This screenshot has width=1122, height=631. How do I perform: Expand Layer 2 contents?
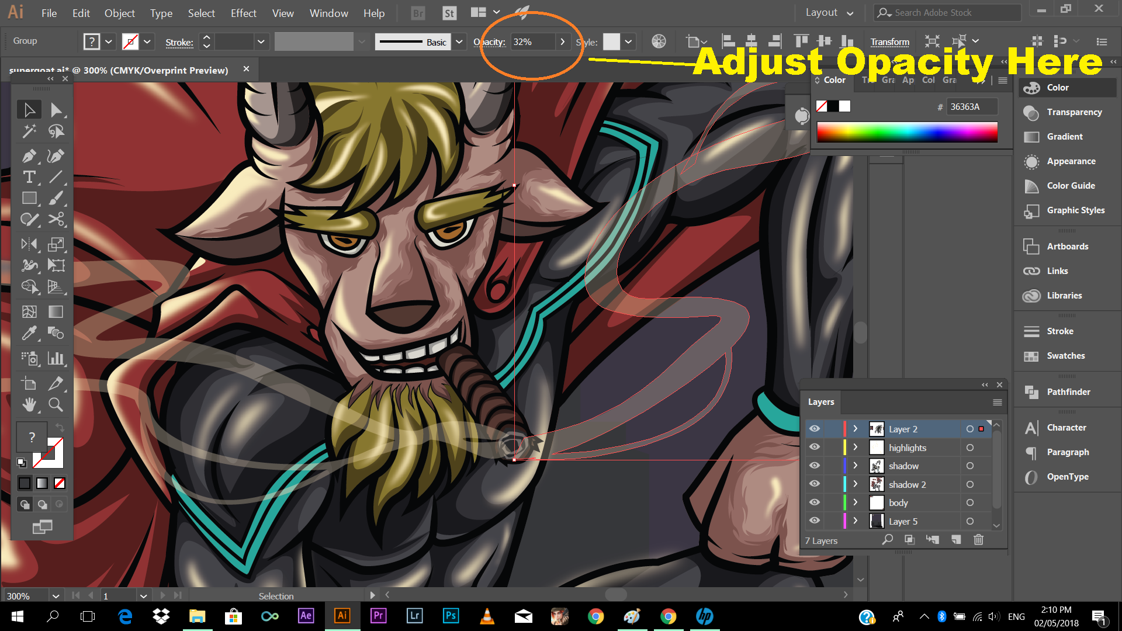pos(855,429)
